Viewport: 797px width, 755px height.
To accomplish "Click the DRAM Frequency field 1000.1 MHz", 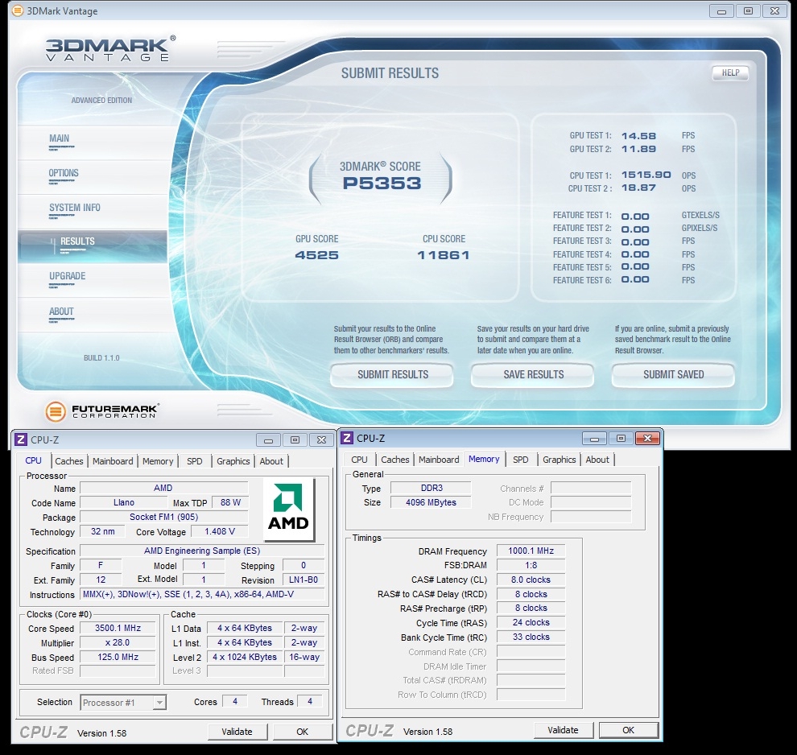I will pyautogui.click(x=531, y=551).
